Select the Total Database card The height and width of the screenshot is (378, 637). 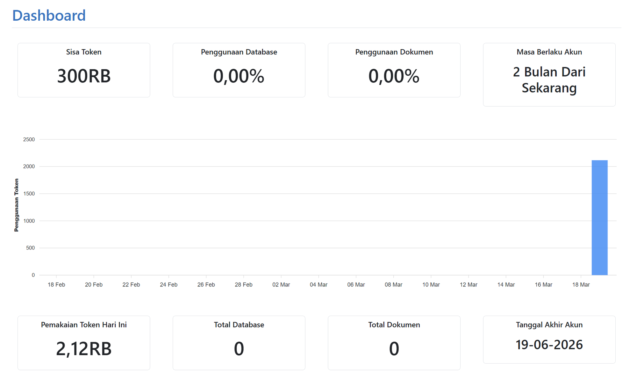[x=239, y=343]
